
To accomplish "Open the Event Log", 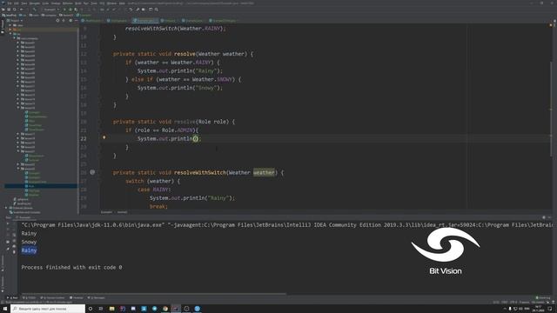I will (x=543, y=297).
